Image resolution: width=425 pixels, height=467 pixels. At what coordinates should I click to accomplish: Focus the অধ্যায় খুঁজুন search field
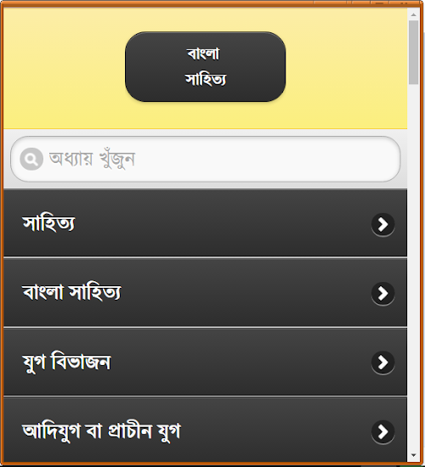206,159
